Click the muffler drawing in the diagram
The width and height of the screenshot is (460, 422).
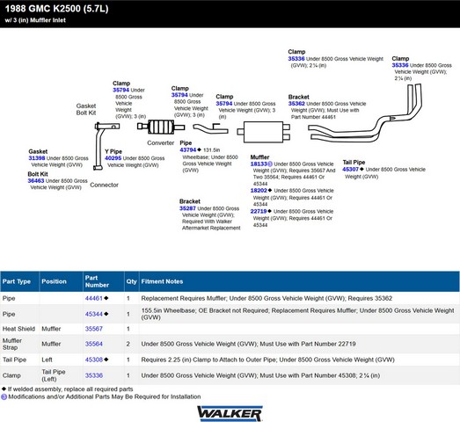coord(264,132)
